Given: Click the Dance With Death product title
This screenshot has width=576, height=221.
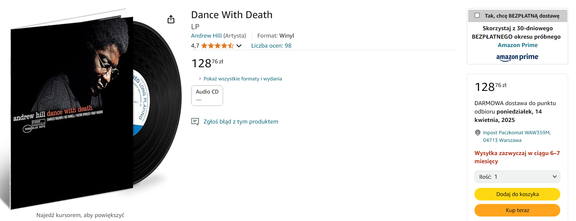Looking at the screenshot, I should 232,15.
